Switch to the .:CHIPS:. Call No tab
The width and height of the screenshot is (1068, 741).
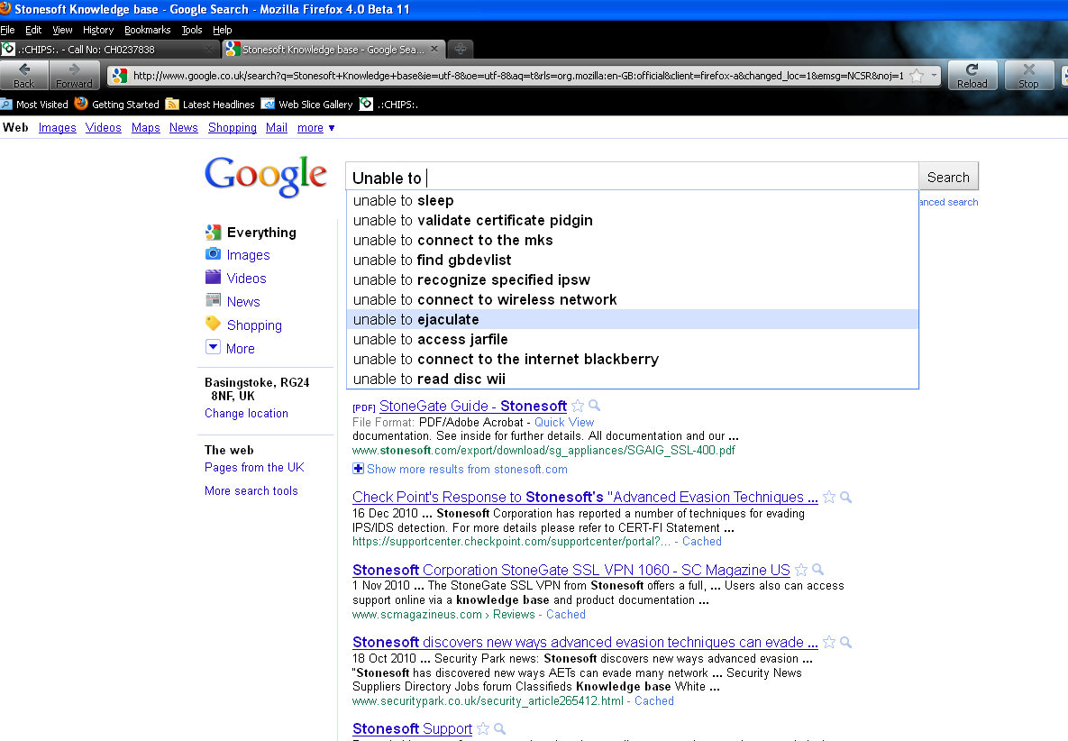click(109, 49)
